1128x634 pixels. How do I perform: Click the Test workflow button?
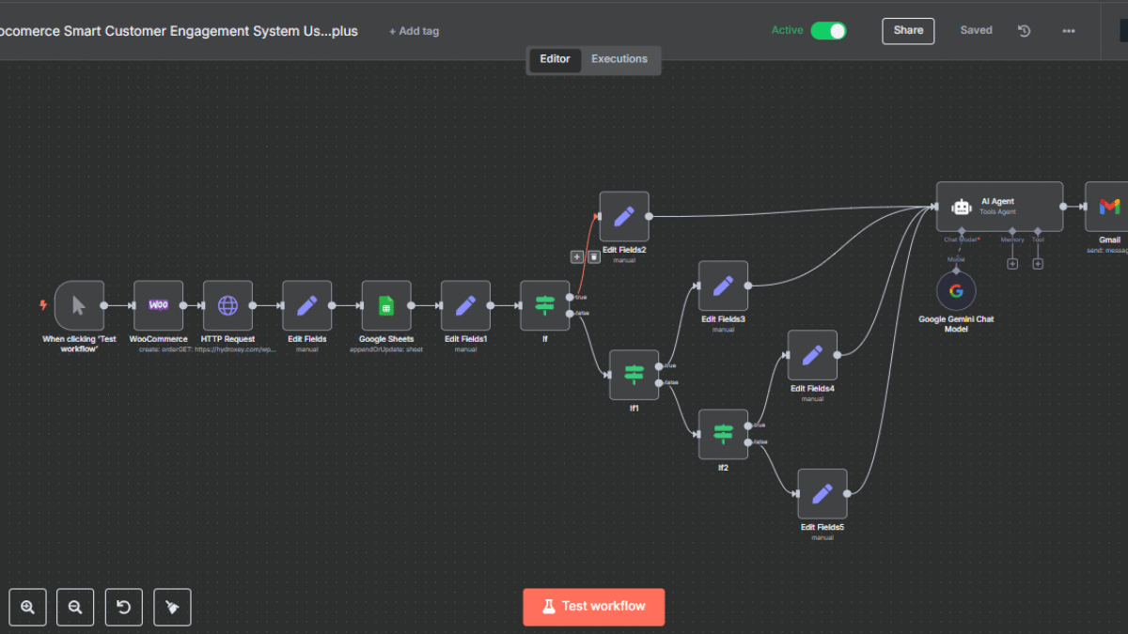click(594, 607)
